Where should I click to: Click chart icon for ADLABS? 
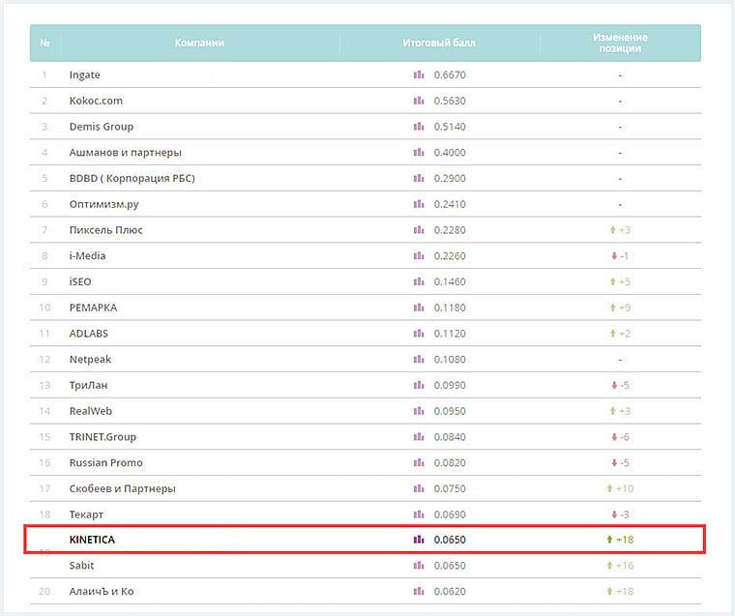point(419,333)
